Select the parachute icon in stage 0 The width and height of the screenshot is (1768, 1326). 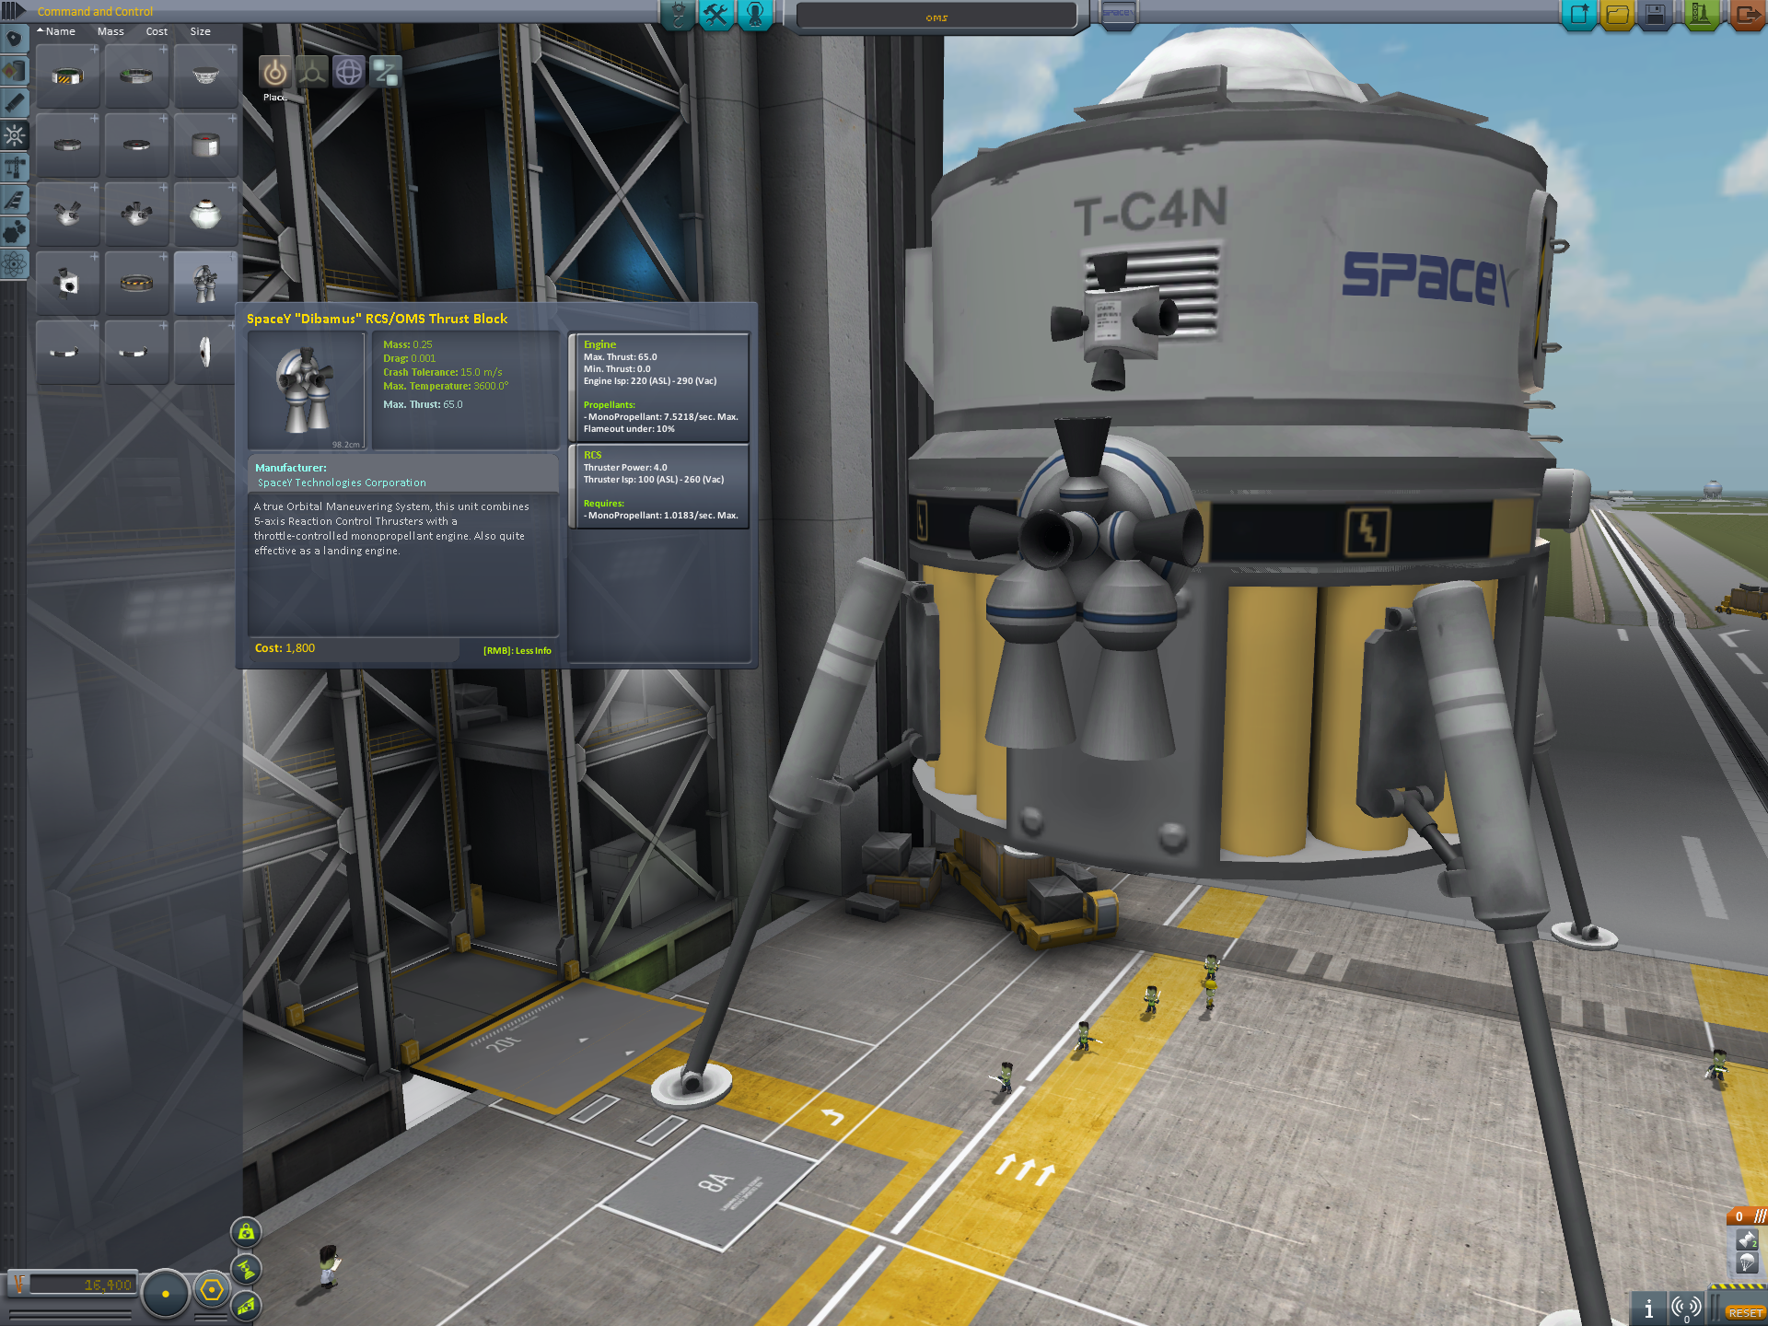(1746, 1262)
